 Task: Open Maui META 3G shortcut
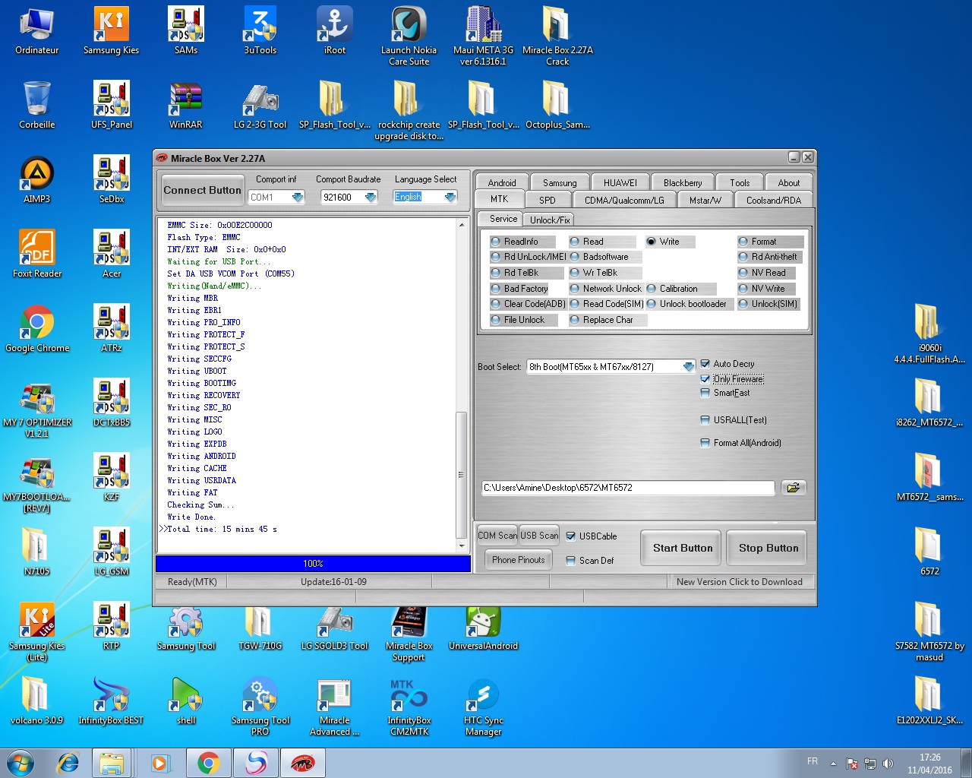[483, 36]
